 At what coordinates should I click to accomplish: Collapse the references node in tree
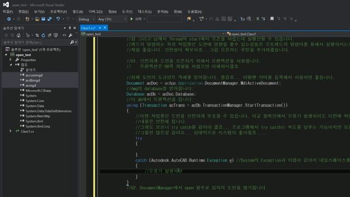pyautogui.click(x=10, y=65)
